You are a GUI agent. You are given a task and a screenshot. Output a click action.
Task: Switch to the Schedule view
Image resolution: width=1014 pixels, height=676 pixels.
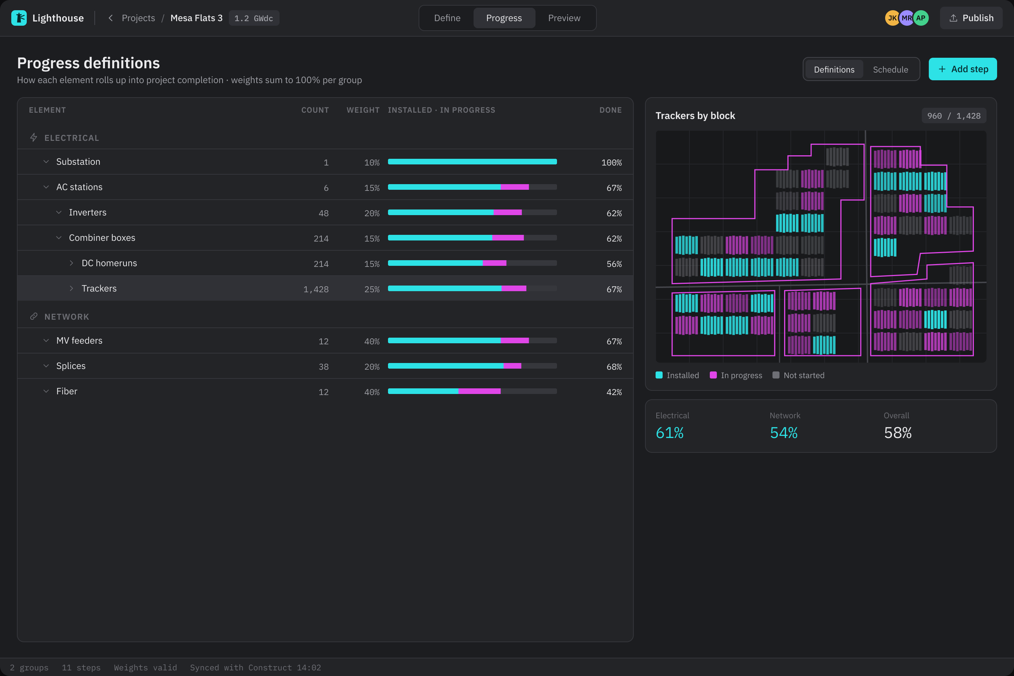pyautogui.click(x=890, y=69)
